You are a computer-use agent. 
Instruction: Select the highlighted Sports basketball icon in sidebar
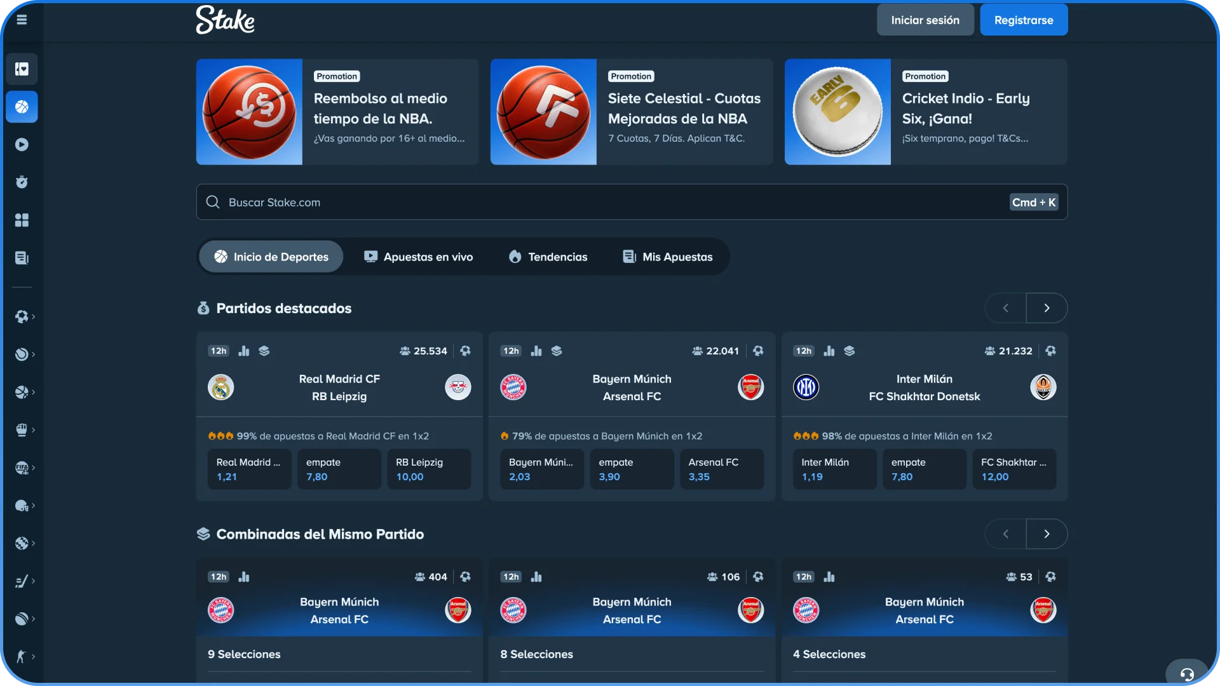coord(22,107)
